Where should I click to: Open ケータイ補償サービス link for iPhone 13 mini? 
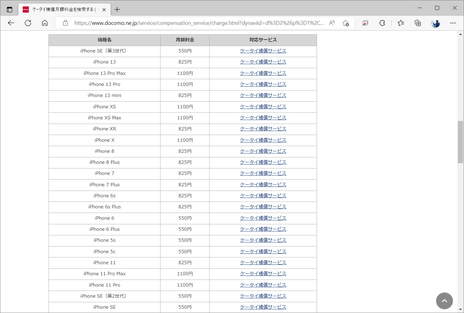click(x=263, y=95)
